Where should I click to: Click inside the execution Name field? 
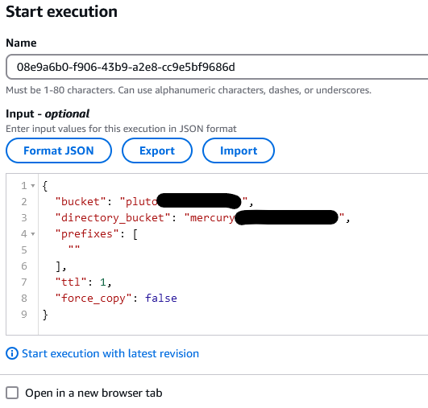[217, 67]
